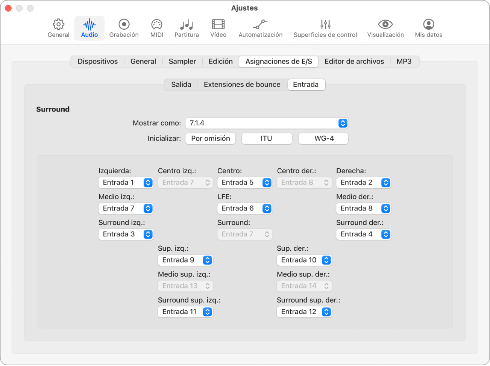
Task: Open the Surround izq. Entrada 3 dropdown
Action: tap(126, 234)
